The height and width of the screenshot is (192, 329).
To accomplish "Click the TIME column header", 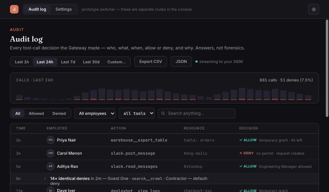I will [21, 128].
